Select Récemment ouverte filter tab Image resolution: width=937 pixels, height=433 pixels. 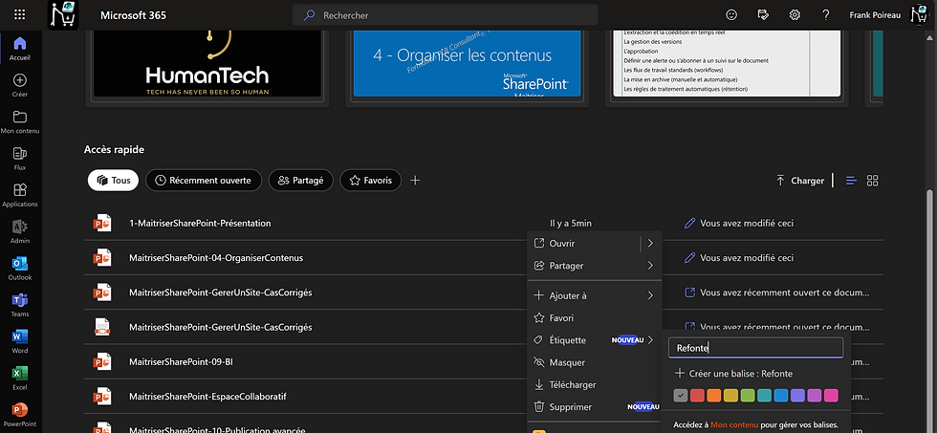[203, 181]
